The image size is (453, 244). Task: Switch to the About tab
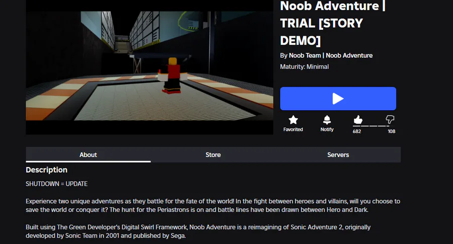88,155
